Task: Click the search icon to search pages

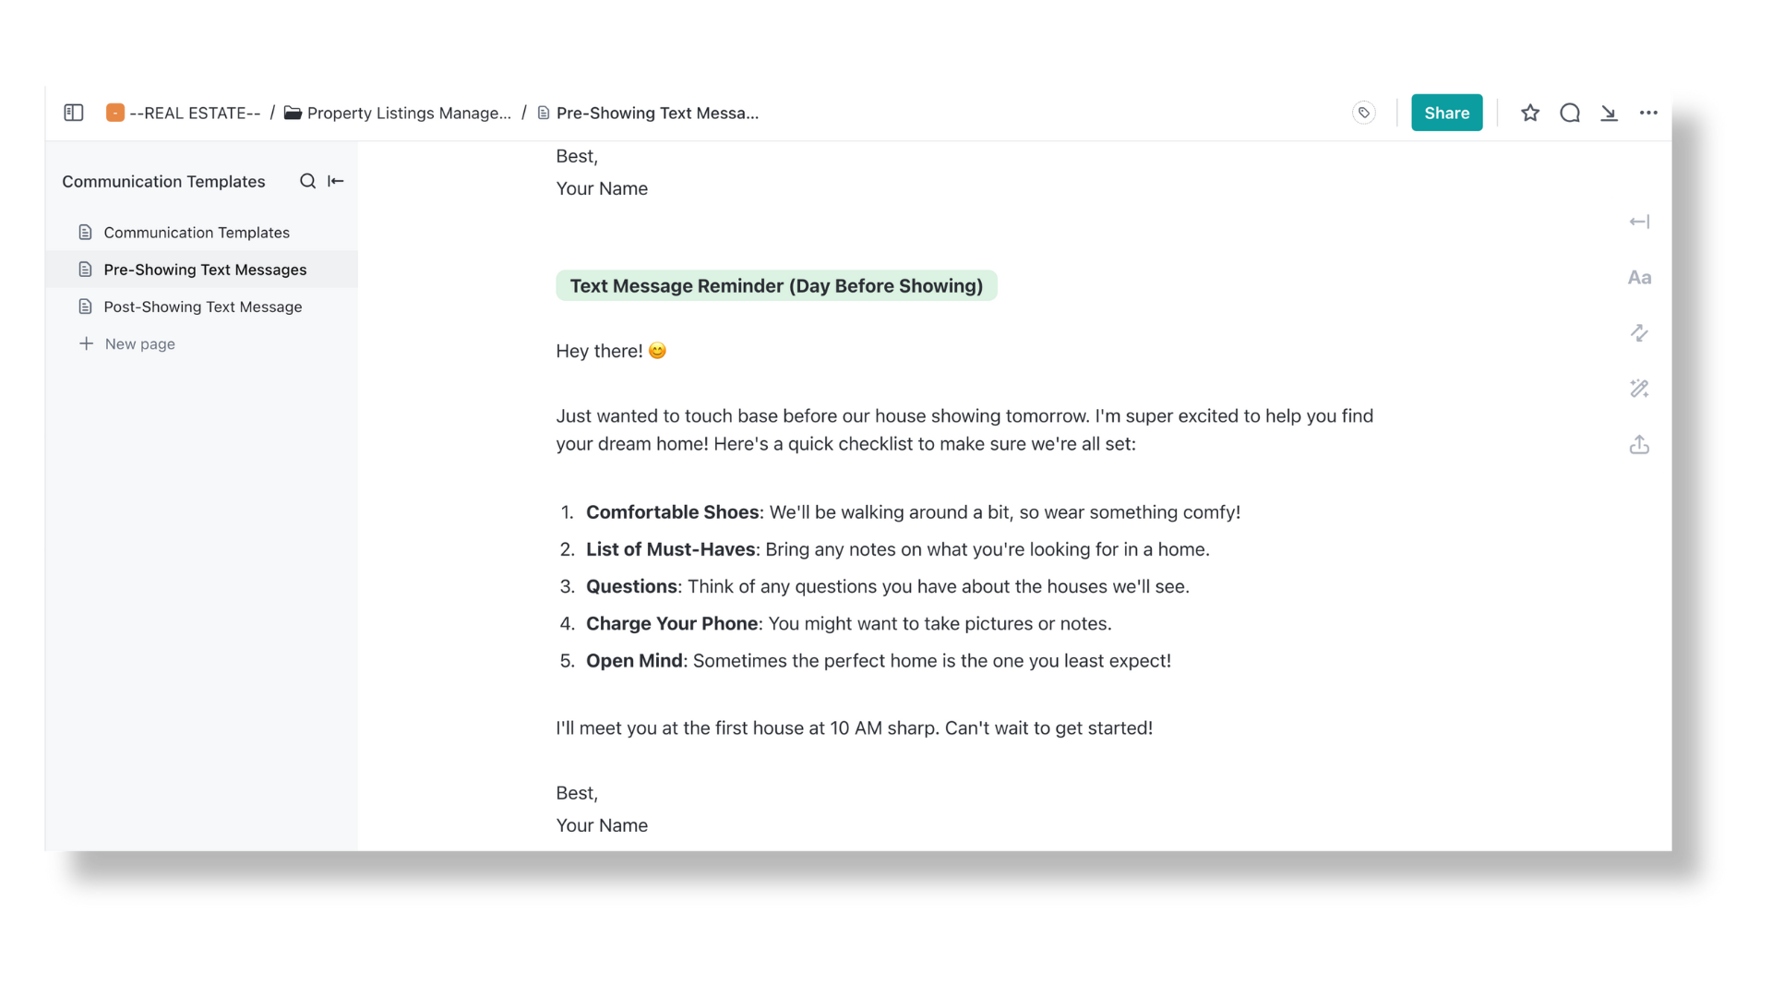Action: pyautogui.click(x=308, y=180)
